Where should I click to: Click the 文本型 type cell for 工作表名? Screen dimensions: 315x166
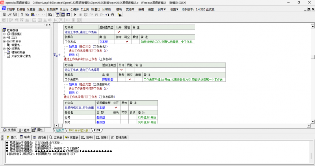click(x=103, y=41)
